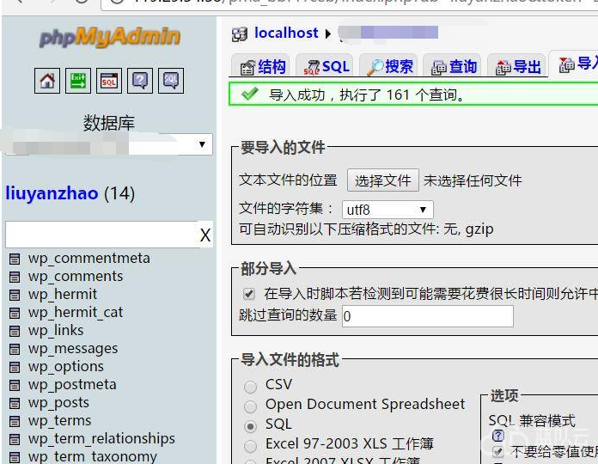
Task: Open the wp_options table
Action: click(x=65, y=367)
